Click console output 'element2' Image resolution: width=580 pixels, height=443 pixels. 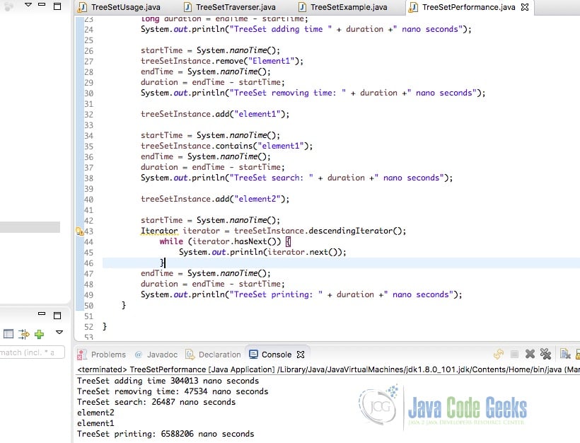(95, 413)
